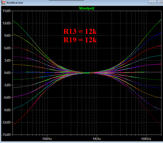Click the 1KHz horizontal axis label
The image size is (163, 143).
97,139
